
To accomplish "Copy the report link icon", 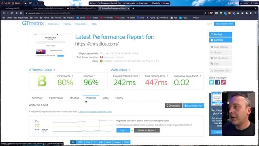I will (223, 82).
